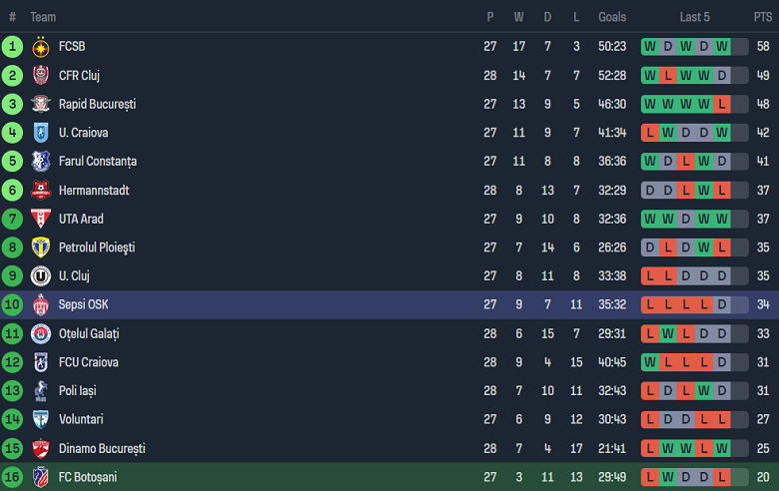
Task: Click FC Botoșani's latest loss result box
Action: pyautogui.click(x=722, y=477)
